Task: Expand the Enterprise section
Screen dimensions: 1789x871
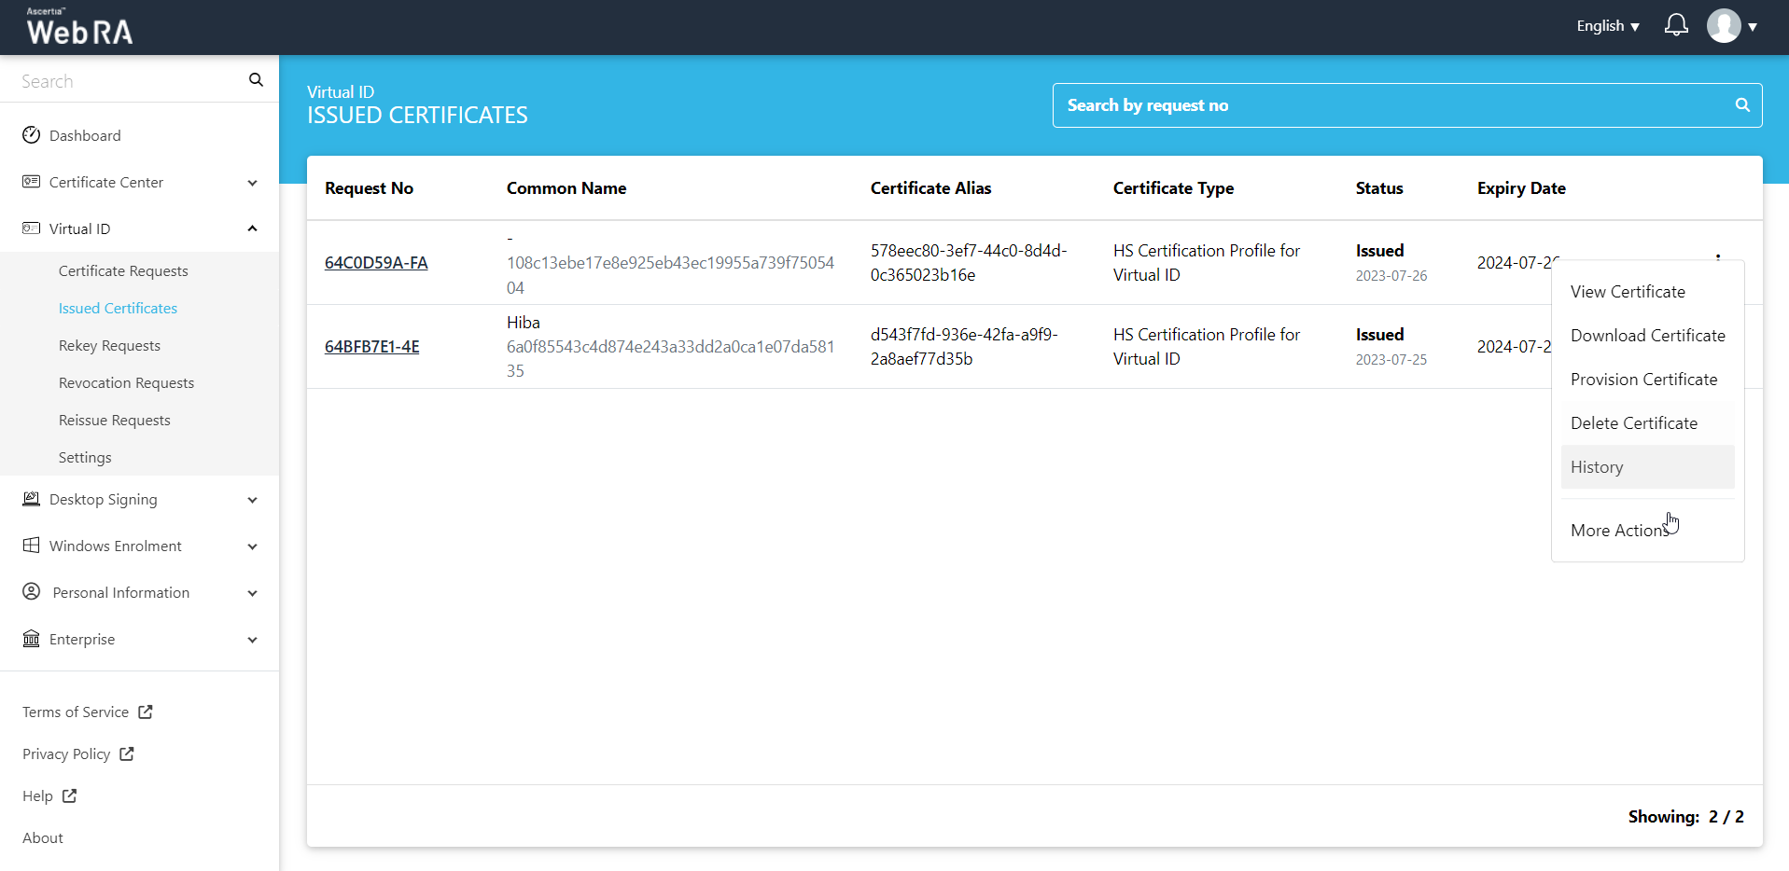Action: point(252,640)
